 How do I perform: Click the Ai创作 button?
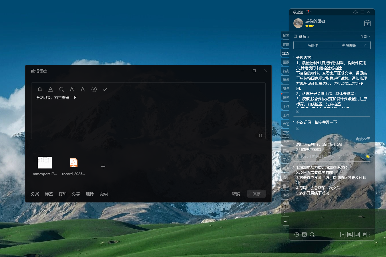coord(313,45)
